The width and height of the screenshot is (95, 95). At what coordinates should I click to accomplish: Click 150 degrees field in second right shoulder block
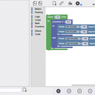tap(85, 43)
